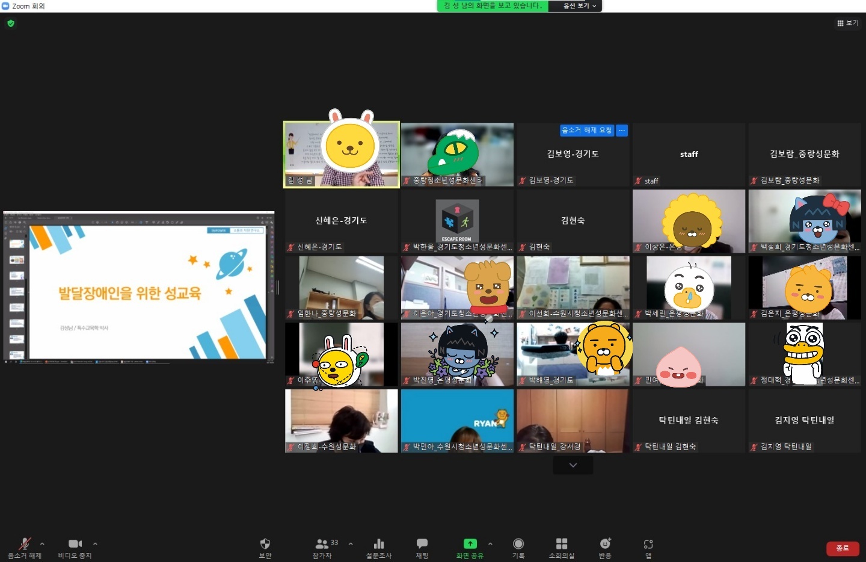Image resolution: width=866 pixels, height=562 pixels.
Task: Select the 임한나_중랑성문화 video tile
Action: 342,288
